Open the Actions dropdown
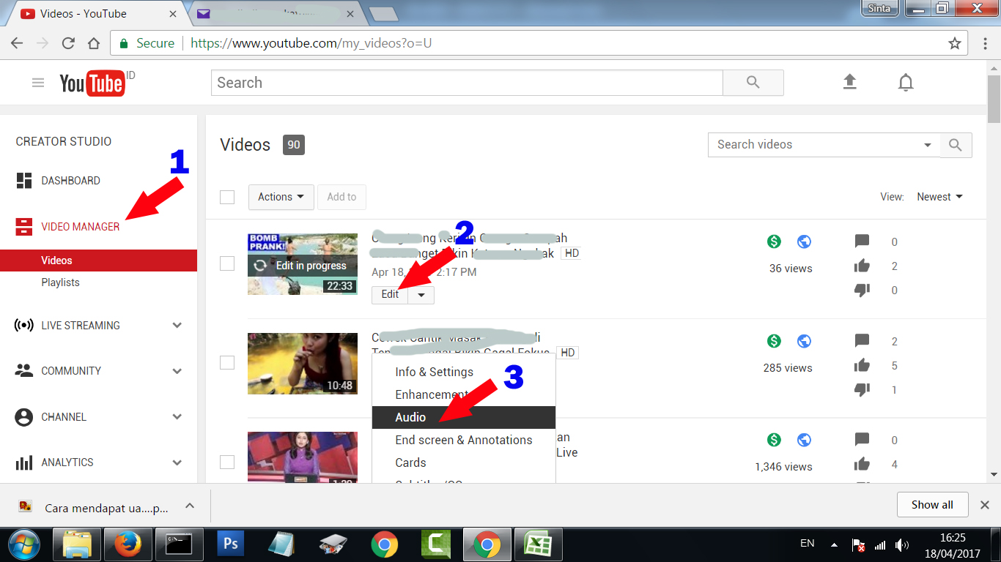 pos(281,197)
